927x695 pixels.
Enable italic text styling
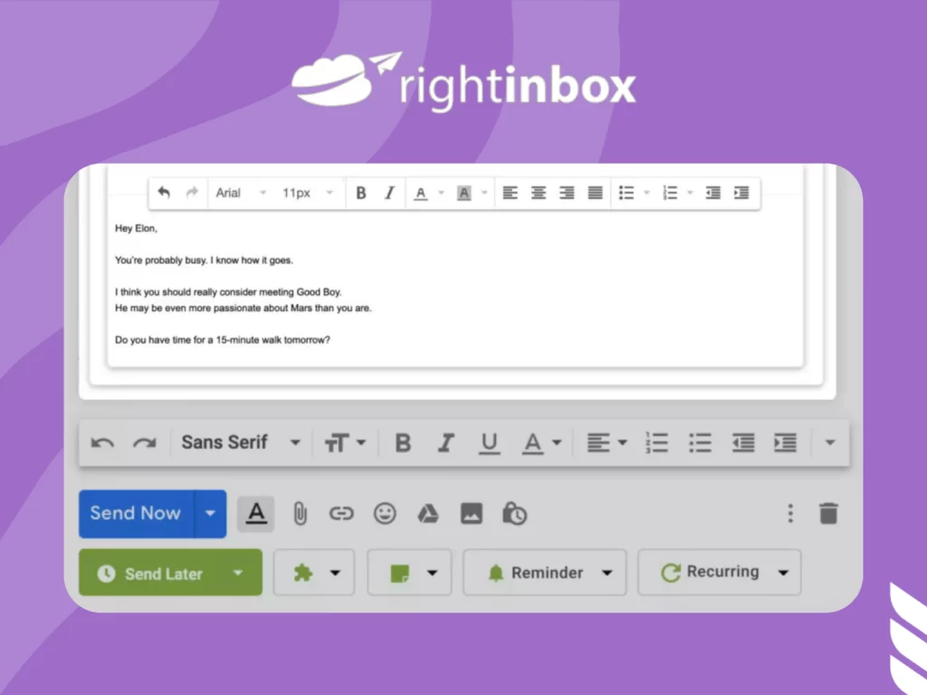pos(445,443)
